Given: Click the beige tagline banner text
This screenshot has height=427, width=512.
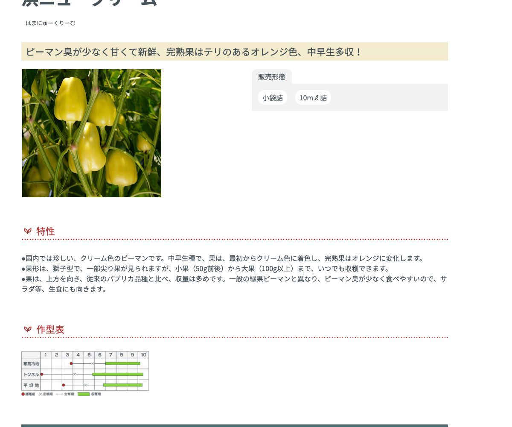Looking at the screenshot, I should coord(194,52).
